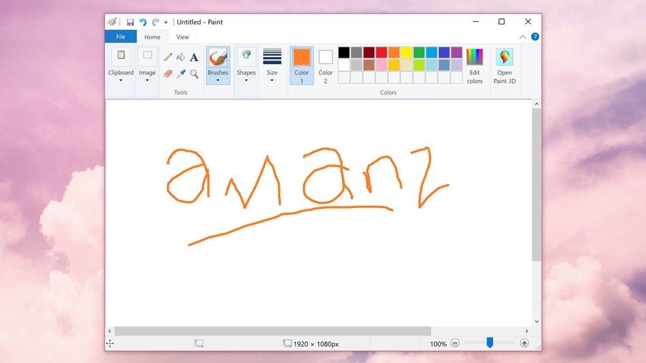Zoom out with the minus button
646x363 pixels.
pyautogui.click(x=455, y=343)
